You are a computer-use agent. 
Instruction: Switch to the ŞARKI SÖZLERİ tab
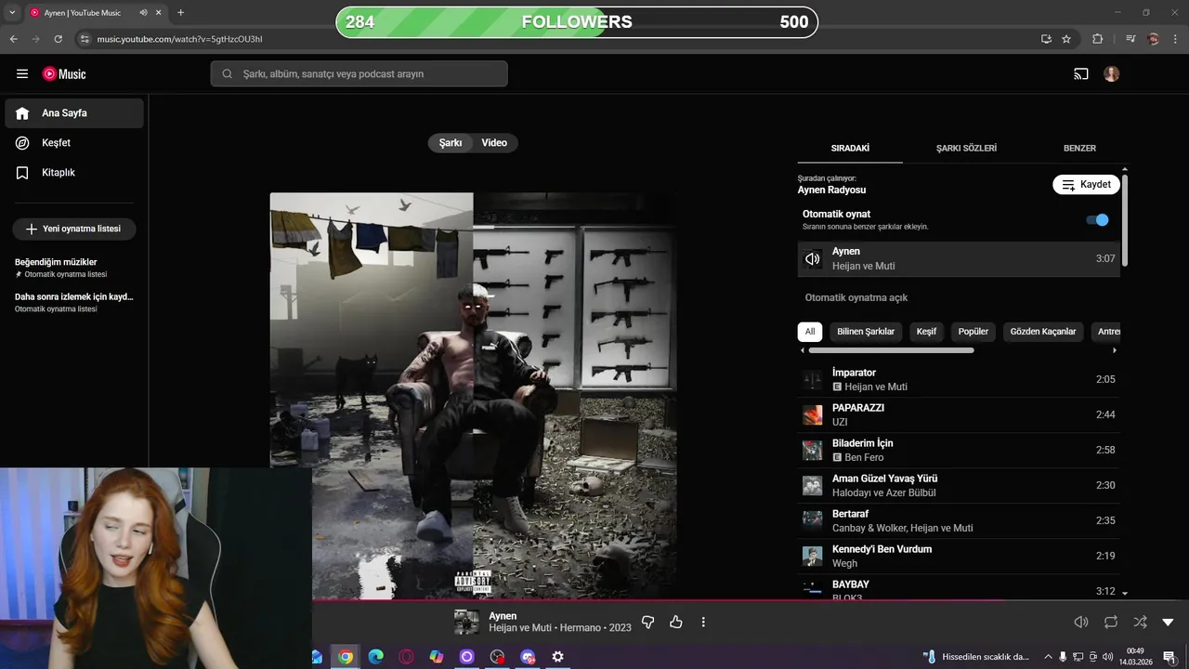coord(966,148)
